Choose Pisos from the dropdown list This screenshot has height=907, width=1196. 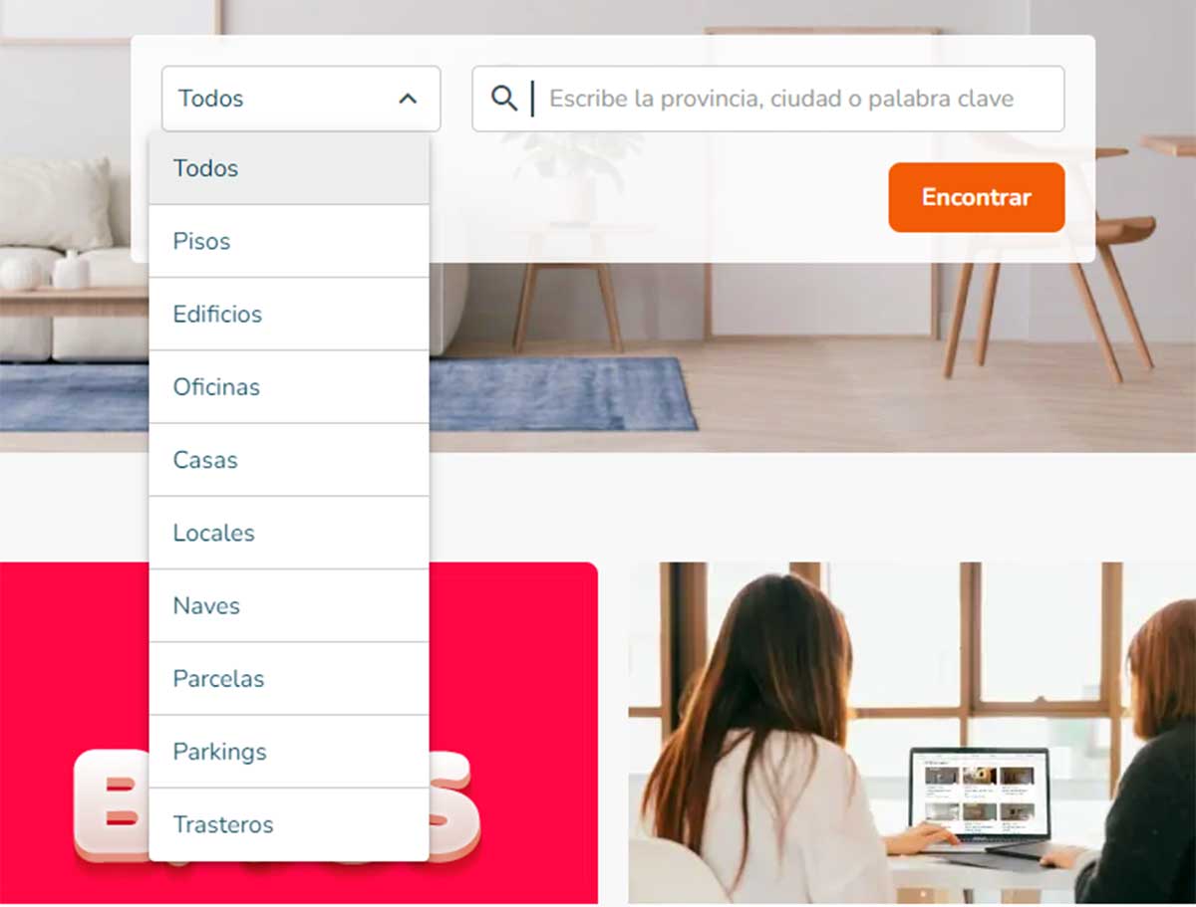(289, 241)
